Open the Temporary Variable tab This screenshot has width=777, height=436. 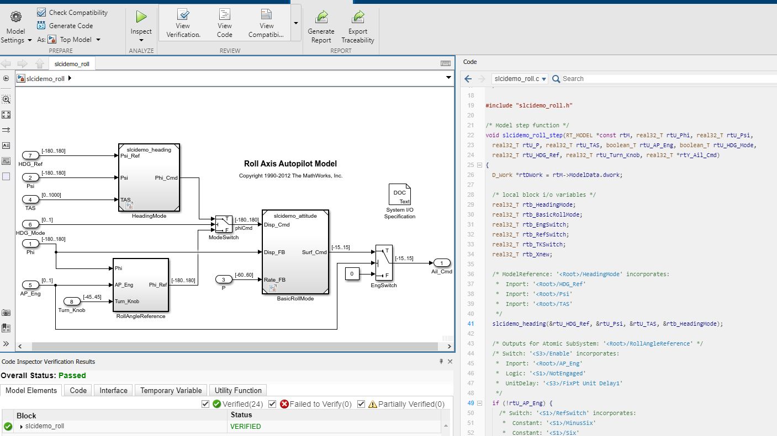(x=171, y=390)
